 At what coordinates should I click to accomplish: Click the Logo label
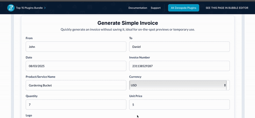pos(29,115)
